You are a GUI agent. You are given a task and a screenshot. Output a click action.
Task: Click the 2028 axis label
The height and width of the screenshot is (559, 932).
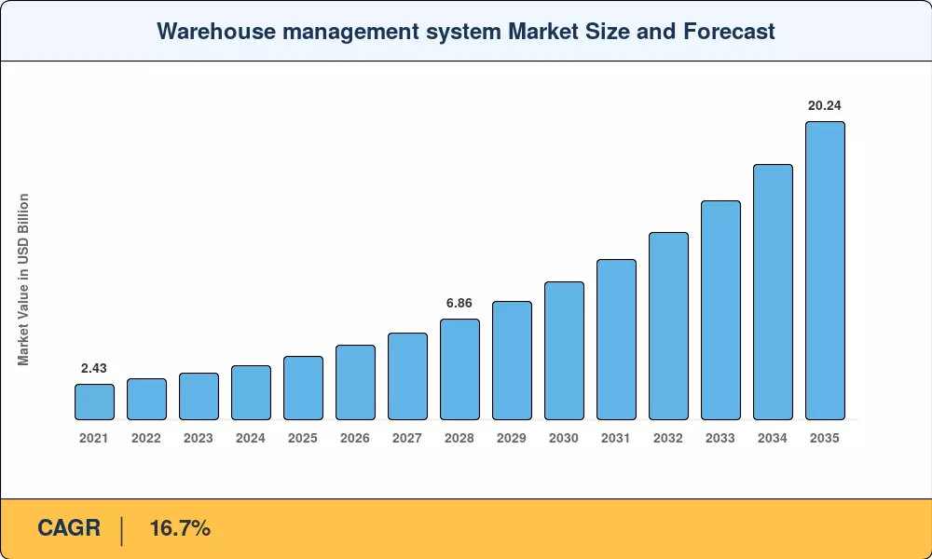tap(459, 439)
